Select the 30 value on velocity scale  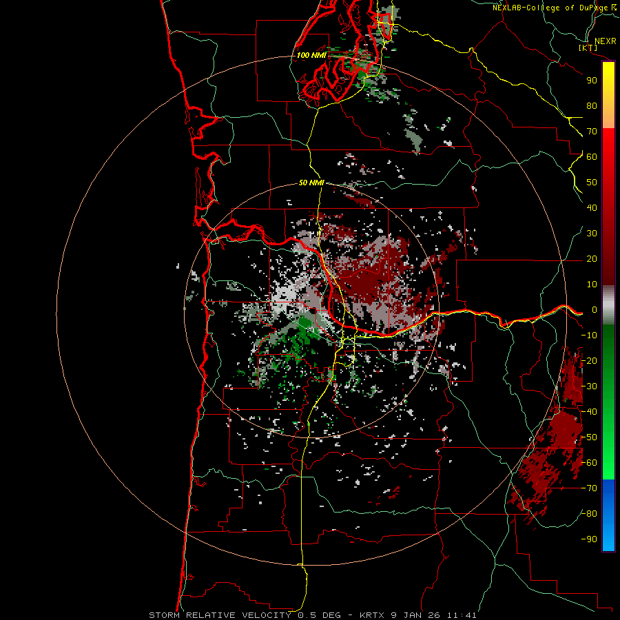coord(592,234)
